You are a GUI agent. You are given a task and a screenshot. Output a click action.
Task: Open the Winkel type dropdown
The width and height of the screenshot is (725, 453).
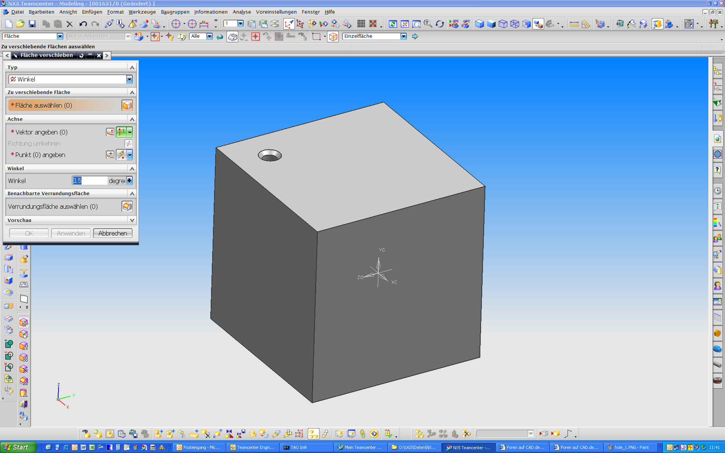point(130,79)
